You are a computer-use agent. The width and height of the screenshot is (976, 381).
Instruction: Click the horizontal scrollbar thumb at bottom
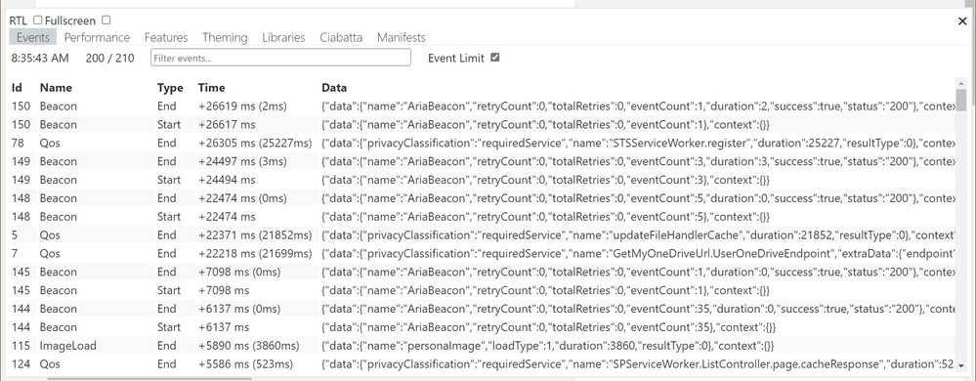point(149,377)
